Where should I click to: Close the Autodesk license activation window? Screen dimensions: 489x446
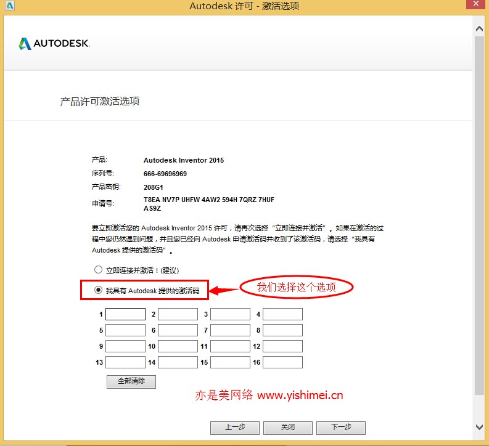(x=476, y=4)
